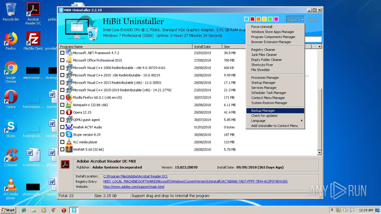The height and width of the screenshot is (214, 381).
Task: Open Recycle Bin on desktop
Action: pos(11,12)
